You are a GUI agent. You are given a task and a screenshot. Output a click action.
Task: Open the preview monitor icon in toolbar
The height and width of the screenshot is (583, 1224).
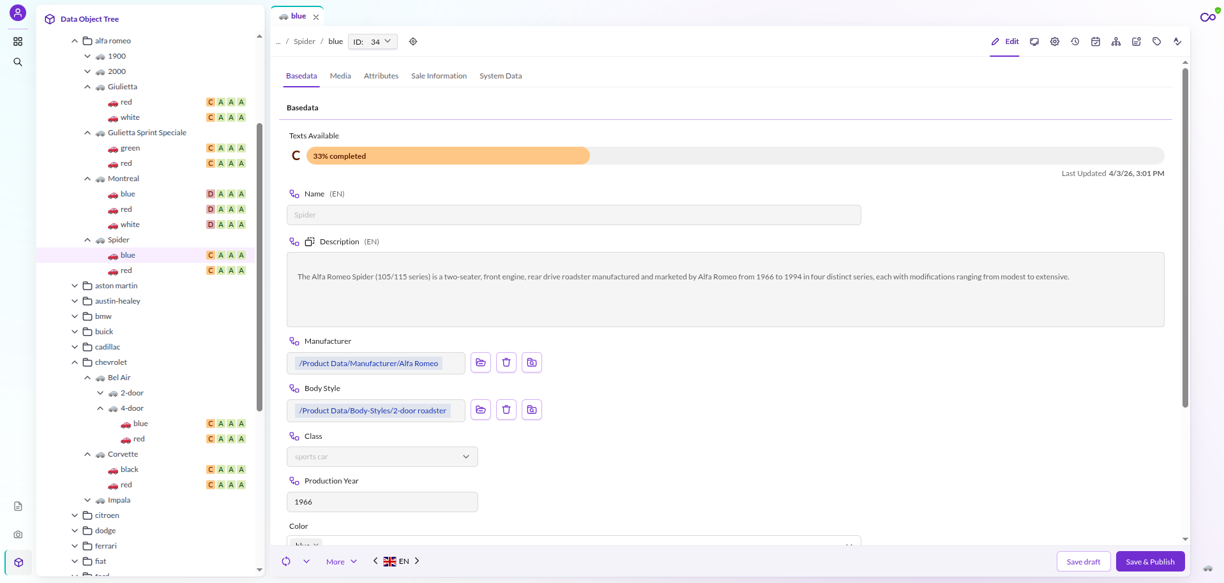click(x=1034, y=41)
